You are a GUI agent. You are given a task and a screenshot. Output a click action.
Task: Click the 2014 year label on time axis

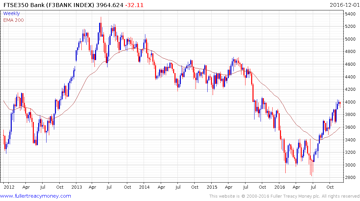pos(144,187)
